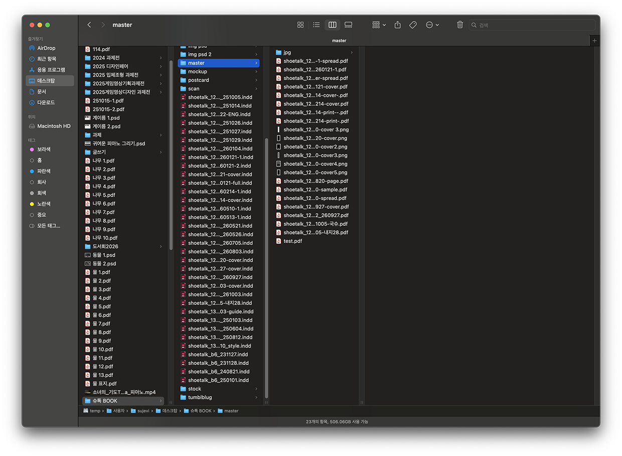Filter by 보라색 tag in the sidebar
This screenshot has height=456, width=622.
[50, 149]
